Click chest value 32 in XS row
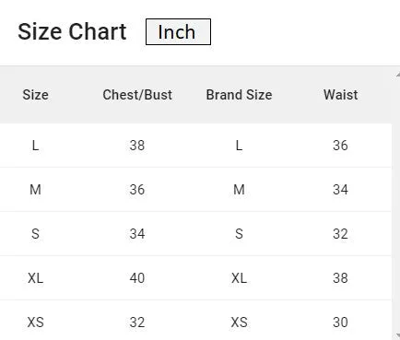The width and height of the screenshot is (400, 340). pos(137,322)
